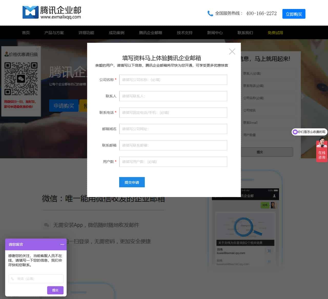The height and width of the screenshot is (299, 328).
Task: Click the 关于刘伟为你查询到2个相关结果 bar
Action: 245,243
